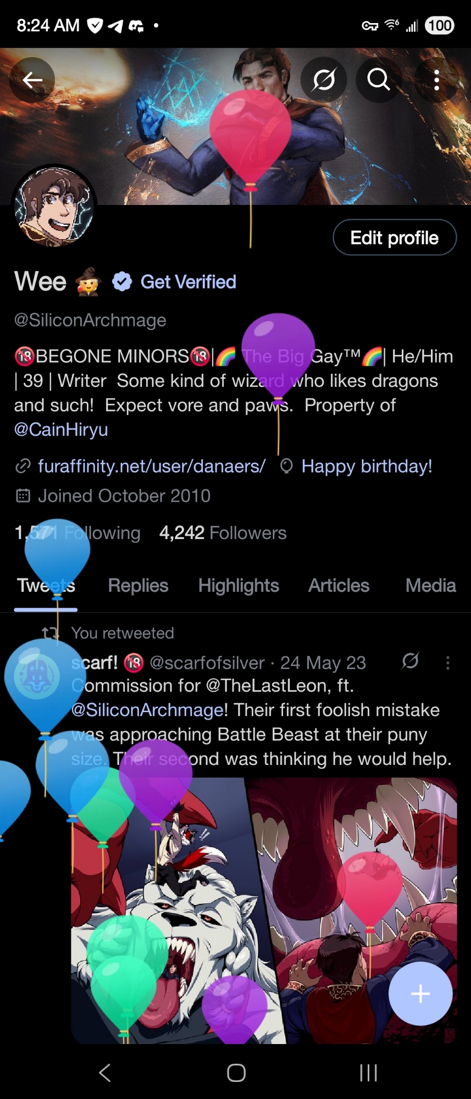
Task: Select the Media tab
Action: pos(431,586)
